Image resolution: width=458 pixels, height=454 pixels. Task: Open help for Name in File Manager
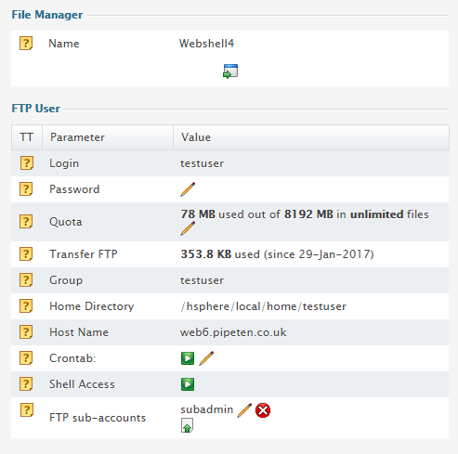coord(26,44)
